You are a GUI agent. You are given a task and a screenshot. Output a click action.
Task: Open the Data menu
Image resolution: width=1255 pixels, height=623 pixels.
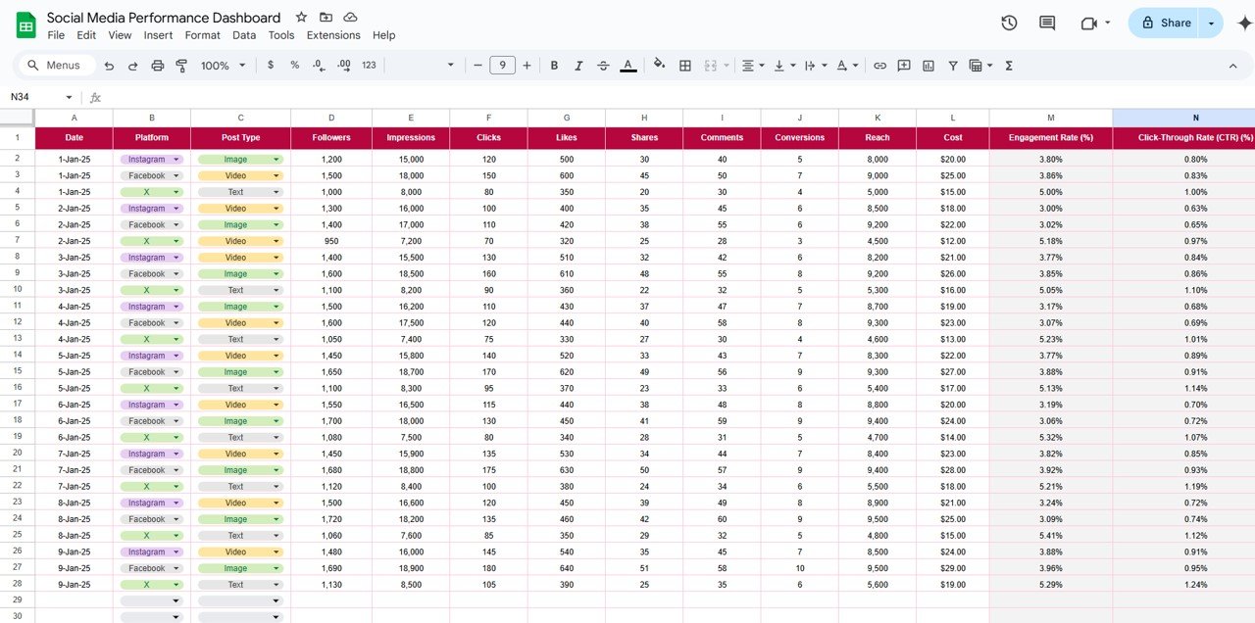tap(244, 35)
